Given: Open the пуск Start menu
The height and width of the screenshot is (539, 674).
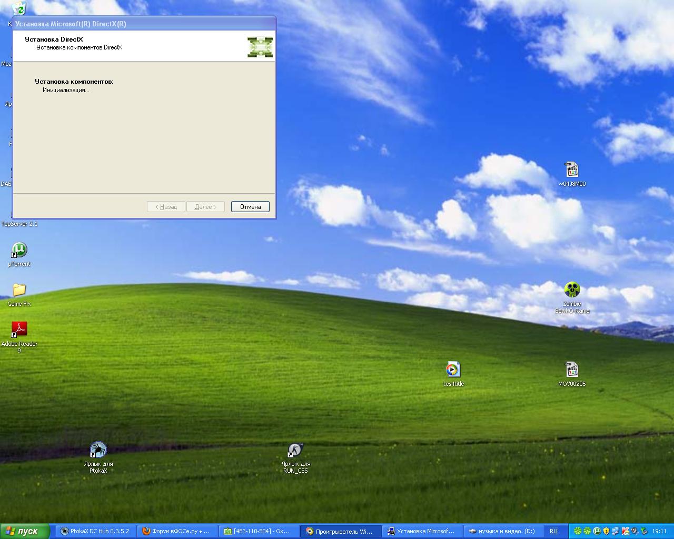Looking at the screenshot, I should click(x=25, y=531).
